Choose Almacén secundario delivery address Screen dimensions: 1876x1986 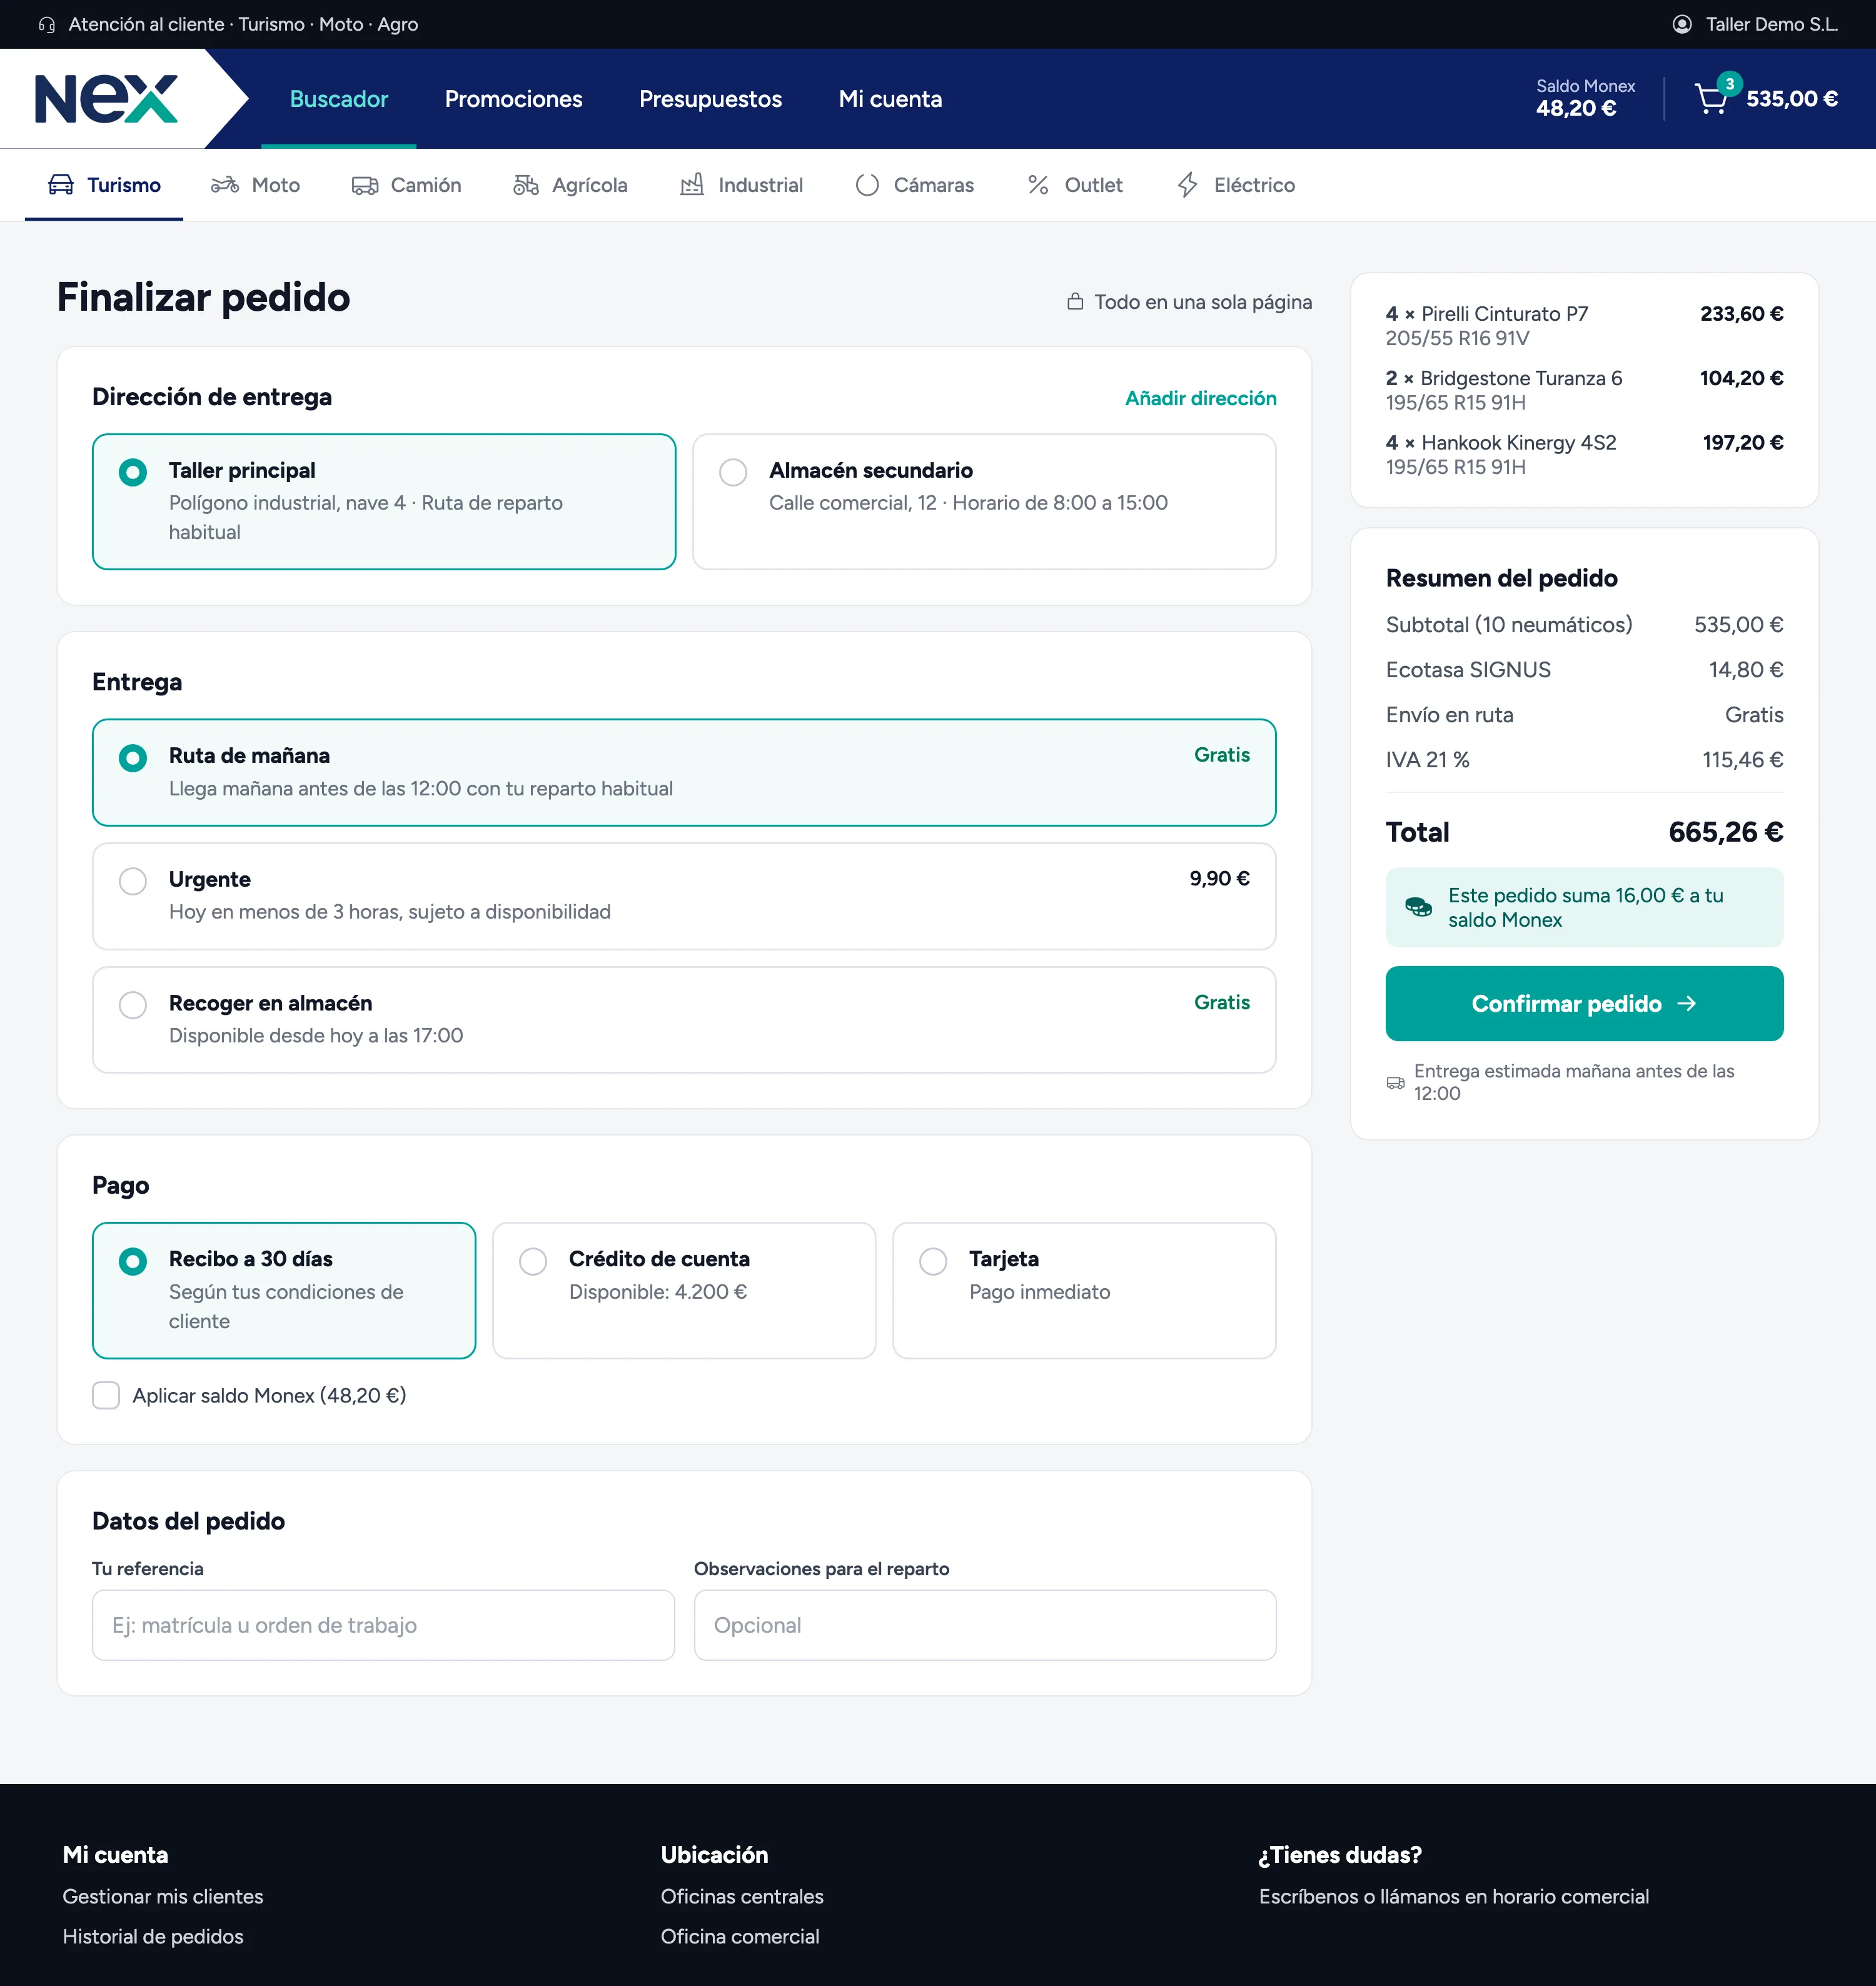[984, 501]
